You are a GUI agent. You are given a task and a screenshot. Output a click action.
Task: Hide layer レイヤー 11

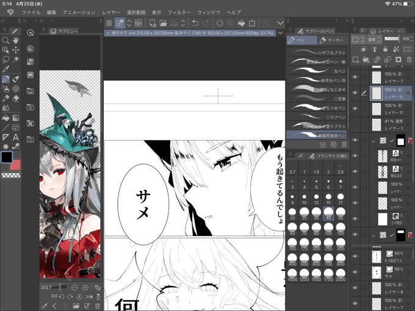click(355, 109)
